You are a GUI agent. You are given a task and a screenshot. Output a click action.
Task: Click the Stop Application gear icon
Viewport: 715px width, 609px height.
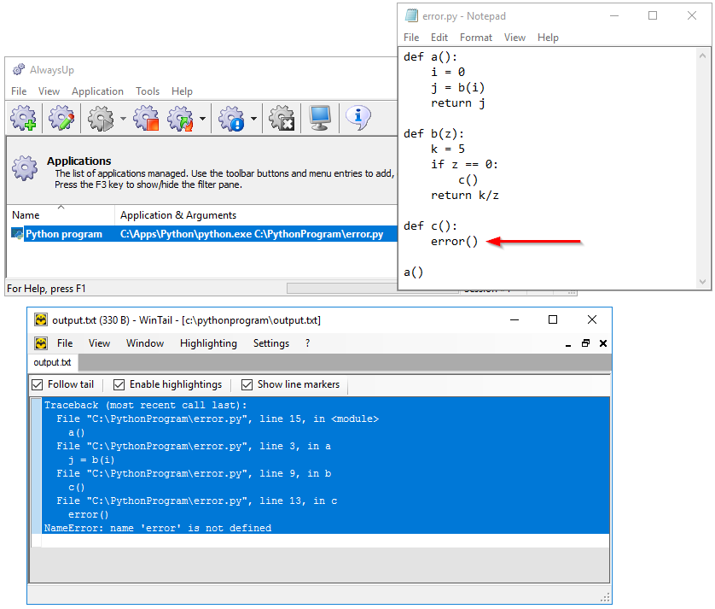(x=146, y=118)
